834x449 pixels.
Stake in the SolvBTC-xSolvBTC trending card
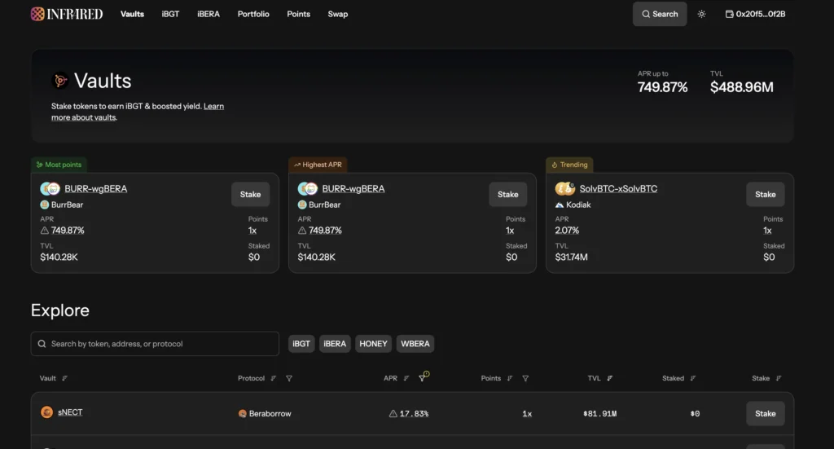[765, 194]
